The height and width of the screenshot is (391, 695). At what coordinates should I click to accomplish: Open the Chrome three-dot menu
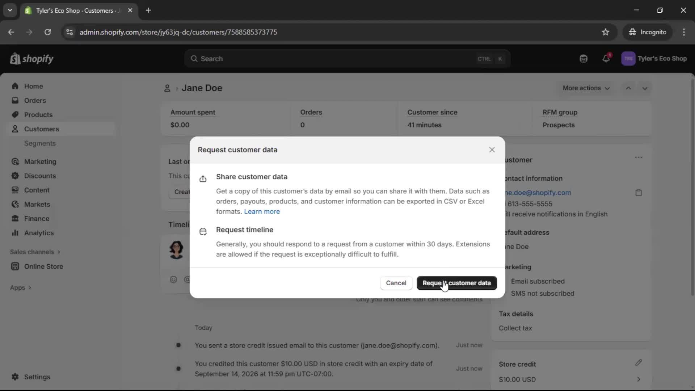pos(684,32)
